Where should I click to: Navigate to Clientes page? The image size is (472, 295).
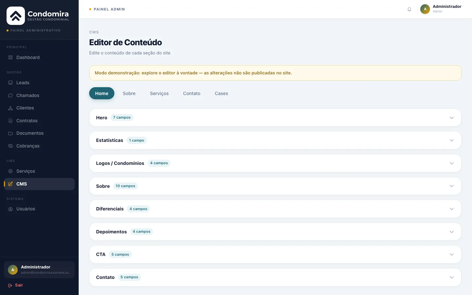39,108
